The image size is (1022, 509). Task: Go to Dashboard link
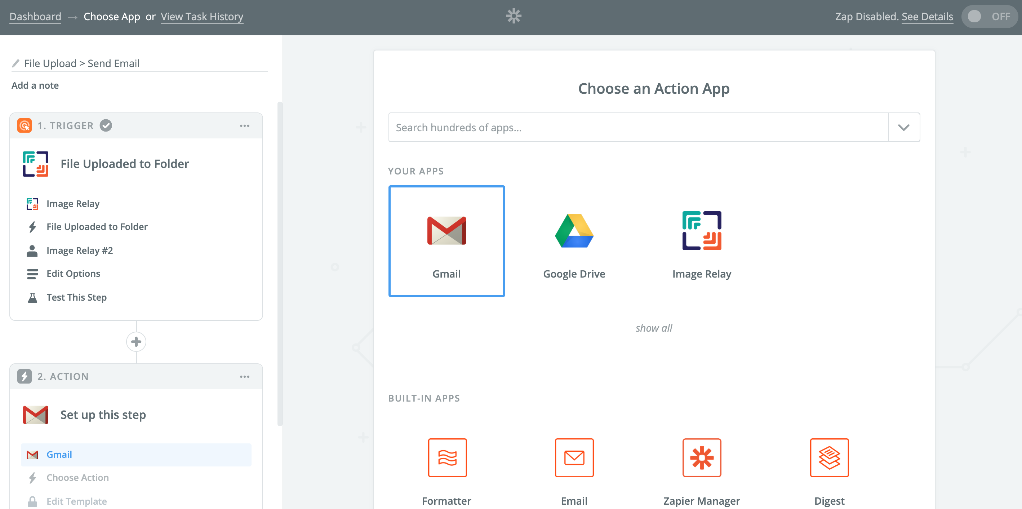click(x=35, y=17)
